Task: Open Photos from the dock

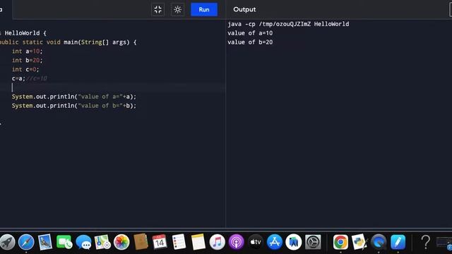Action: tap(121, 242)
